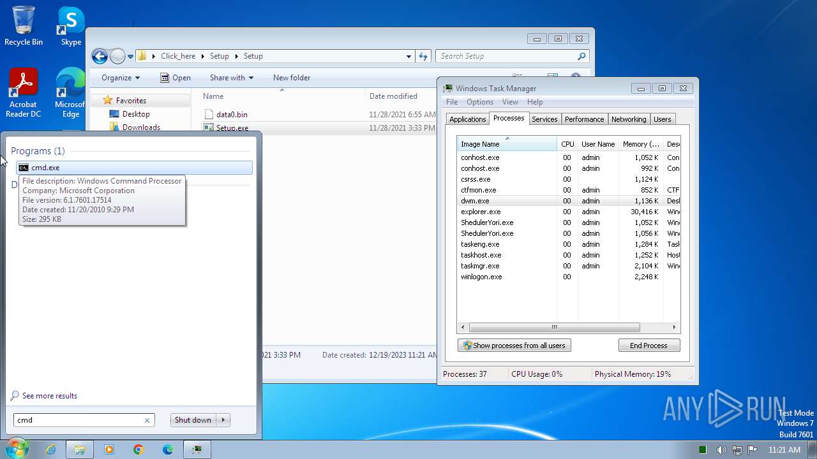Open the Windows Media Player taskbar icon
This screenshot has height=459, width=817.
(x=109, y=449)
